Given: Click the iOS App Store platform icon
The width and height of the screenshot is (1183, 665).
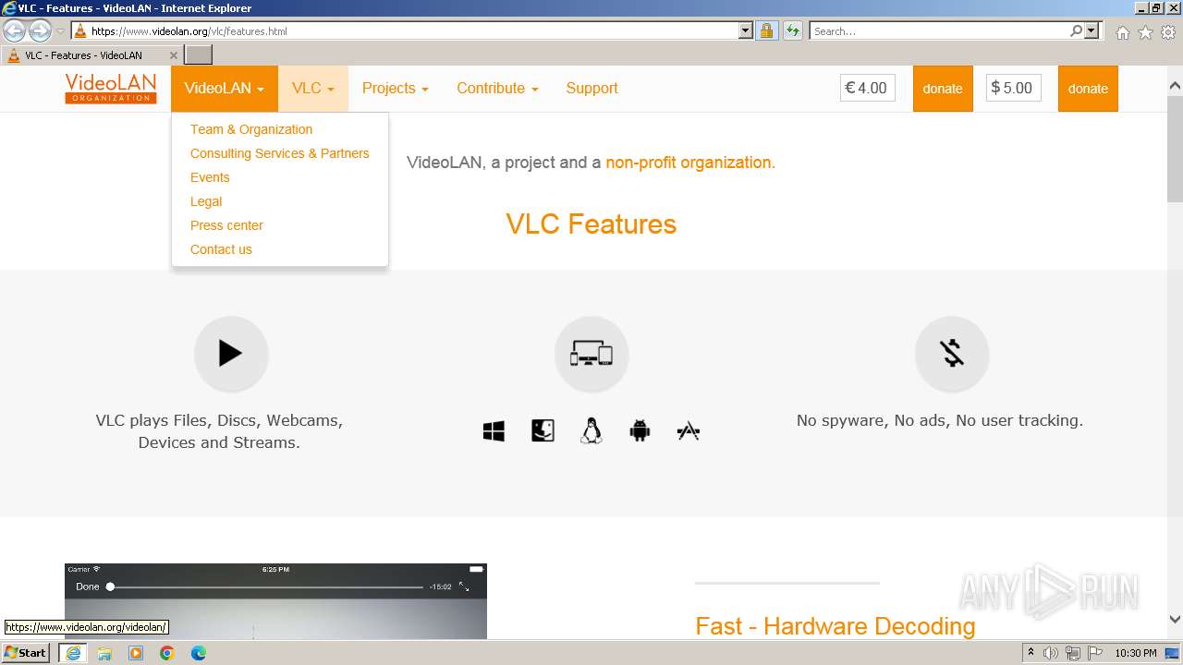Looking at the screenshot, I should (689, 430).
